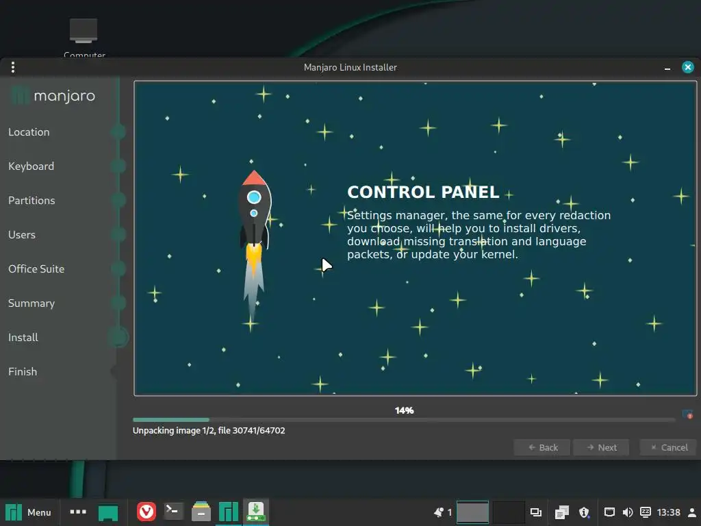701x526 pixels.
Task: Open the Computer desktop icon
Action: [x=84, y=38]
